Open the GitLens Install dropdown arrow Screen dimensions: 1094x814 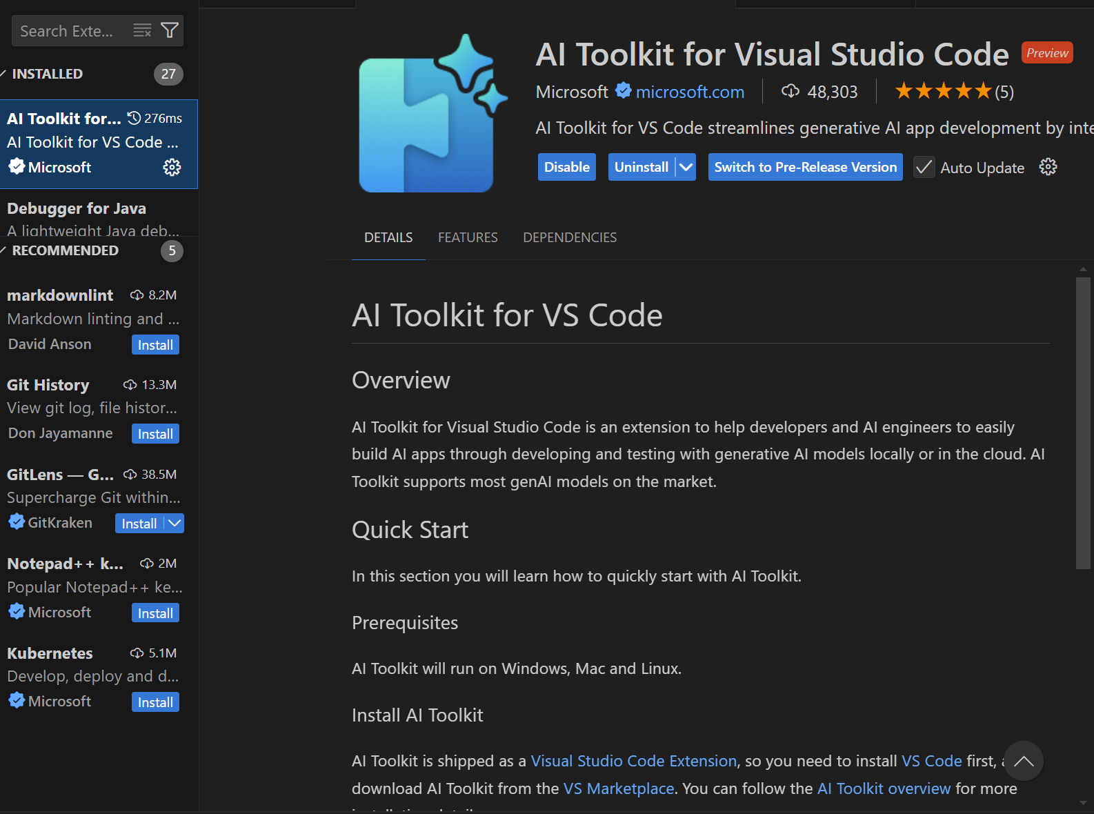pos(175,523)
